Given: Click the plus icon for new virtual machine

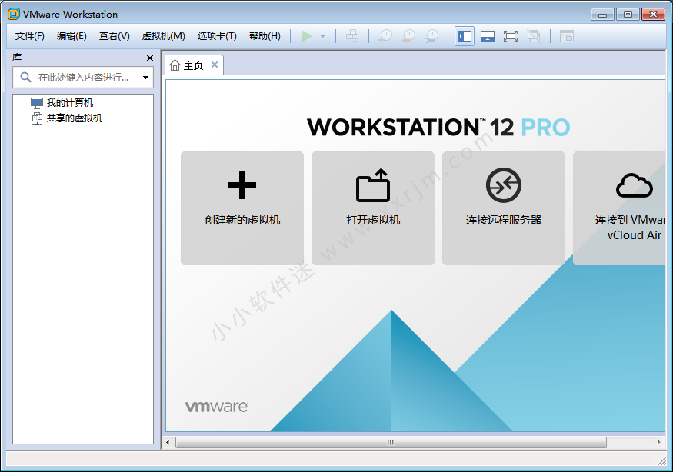Looking at the screenshot, I should (242, 185).
